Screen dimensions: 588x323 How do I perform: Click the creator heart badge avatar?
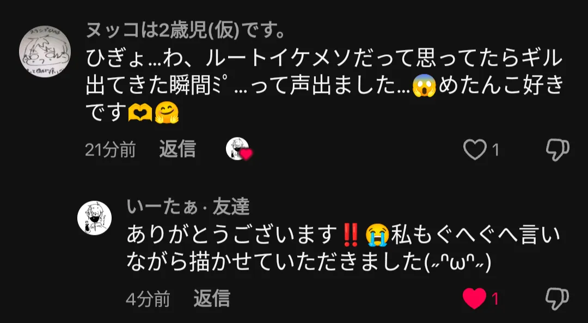pyautogui.click(x=238, y=149)
